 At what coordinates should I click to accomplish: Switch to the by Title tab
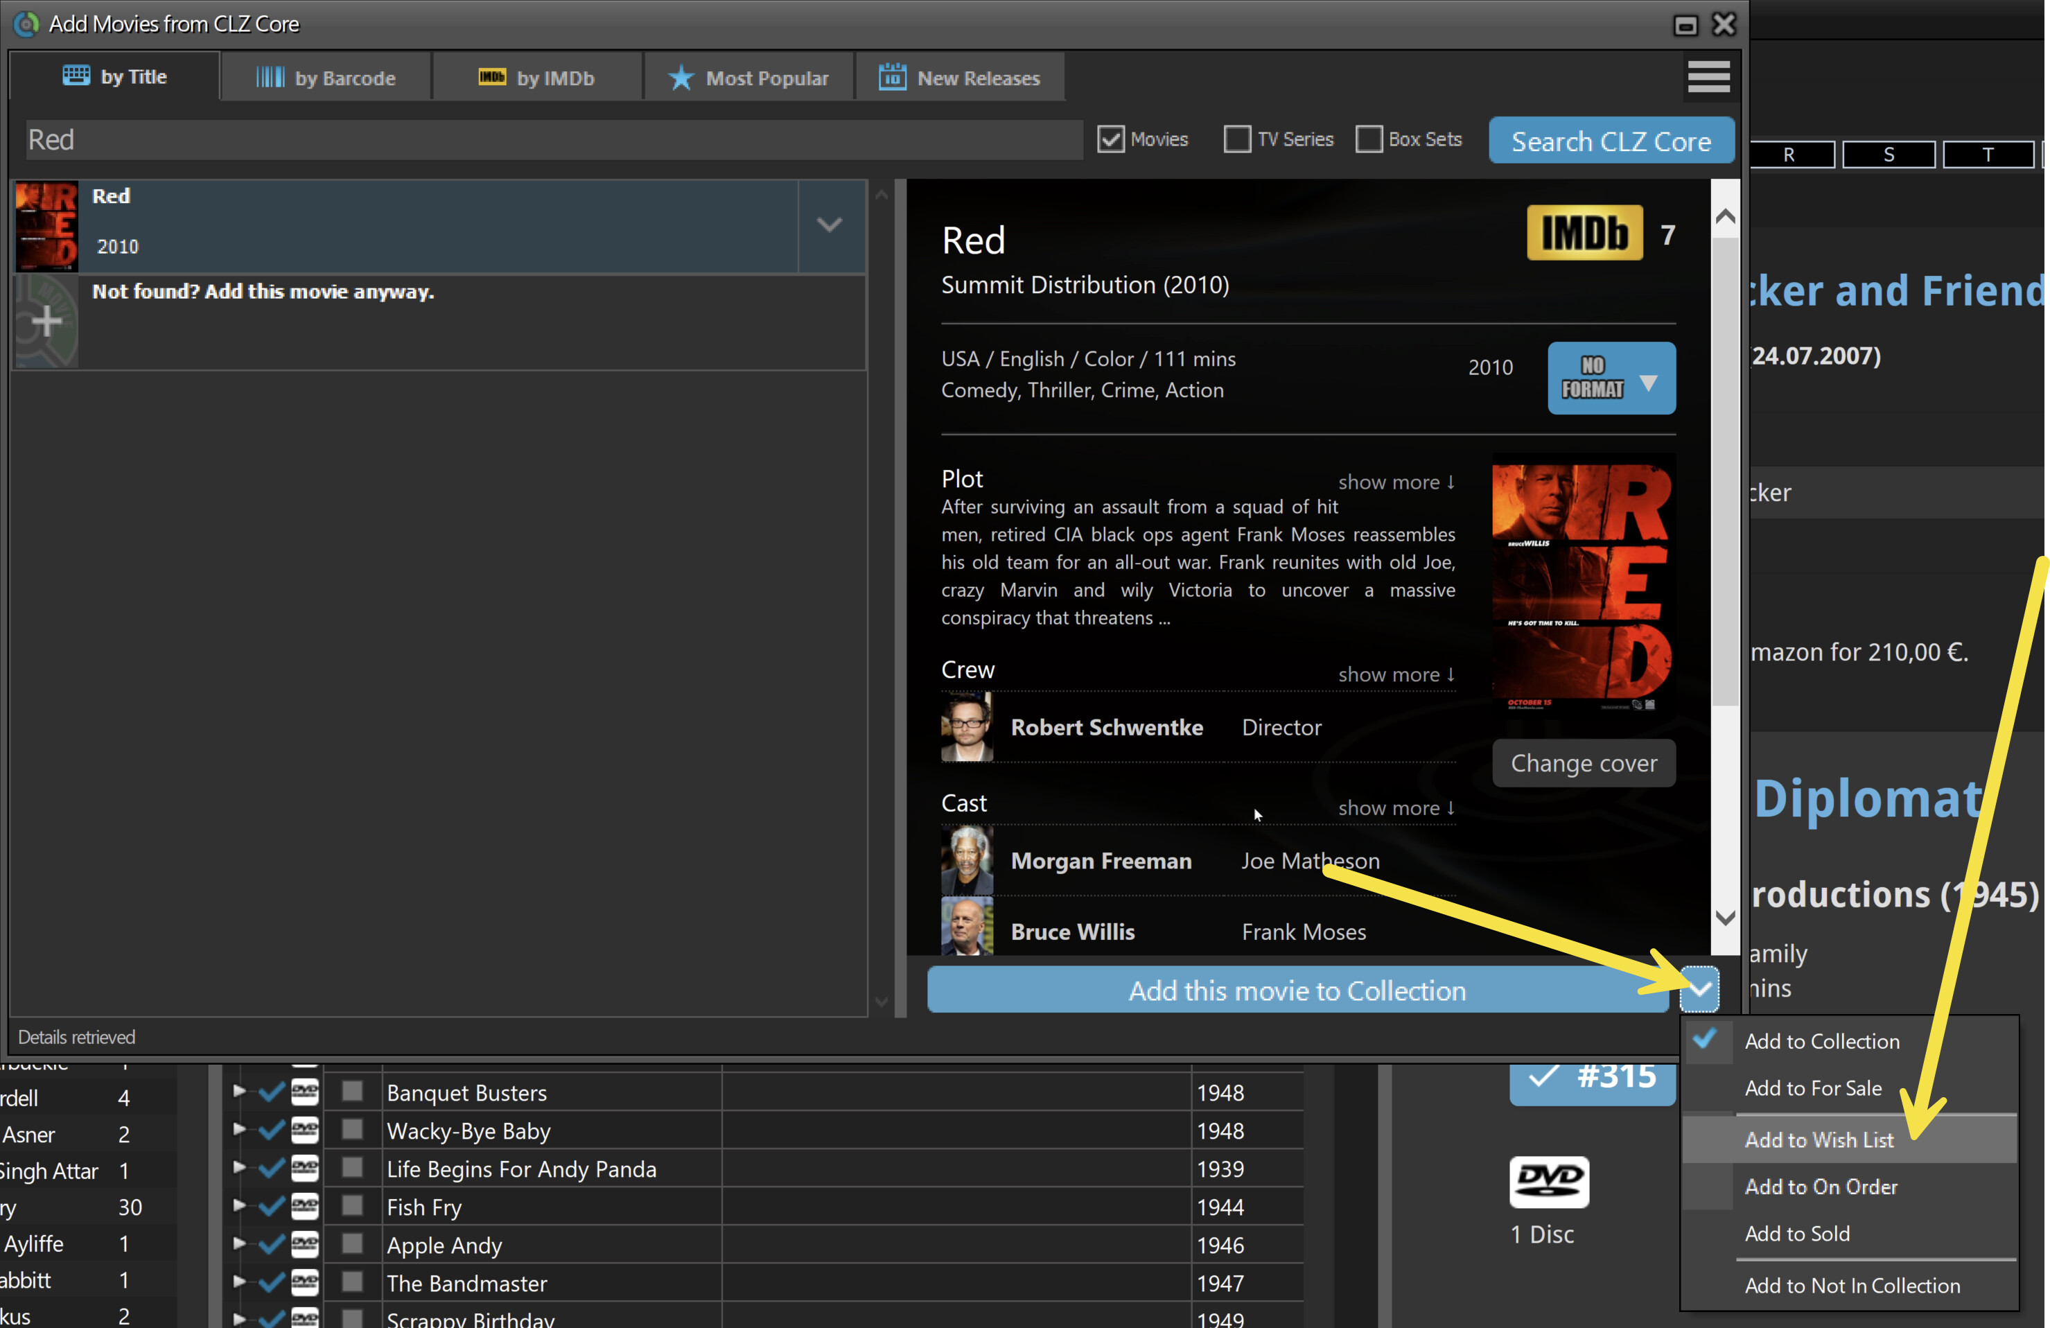(114, 77)
